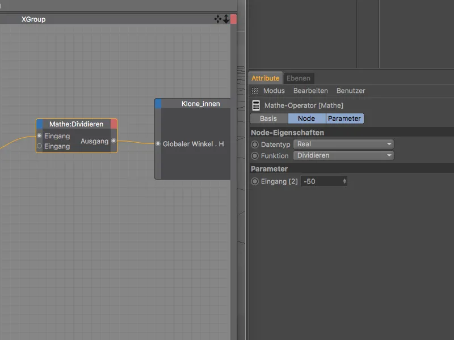This screenshot has width=454, height=340.
Task: Click the first Eingang port of Mathe node
Action: click(x=40, y=135)
